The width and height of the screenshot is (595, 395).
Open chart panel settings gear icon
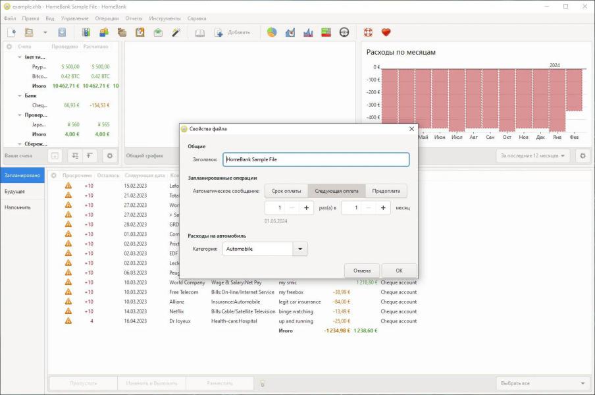tap(583, 155)
